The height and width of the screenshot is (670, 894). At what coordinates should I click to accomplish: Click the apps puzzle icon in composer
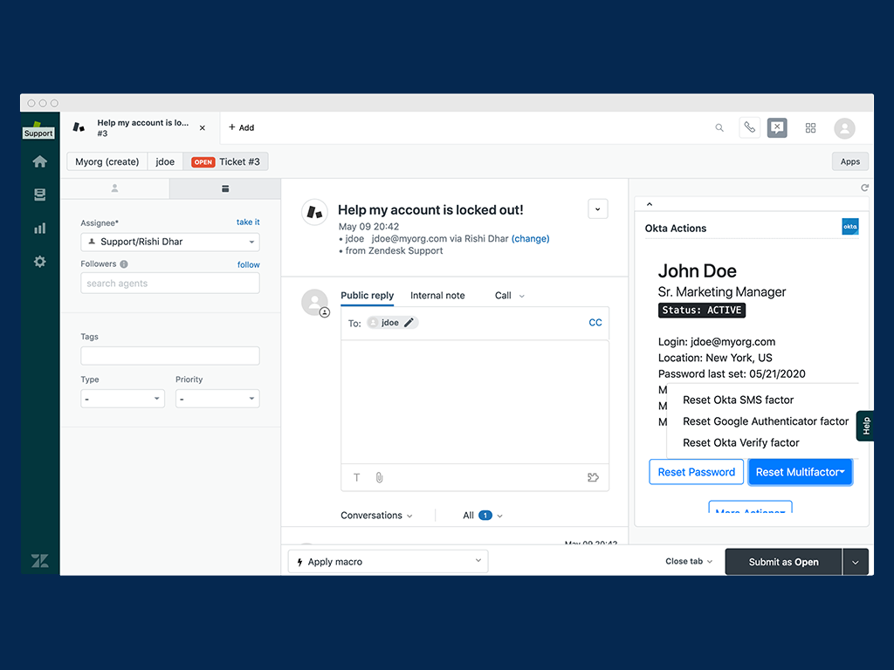(593, 477)
